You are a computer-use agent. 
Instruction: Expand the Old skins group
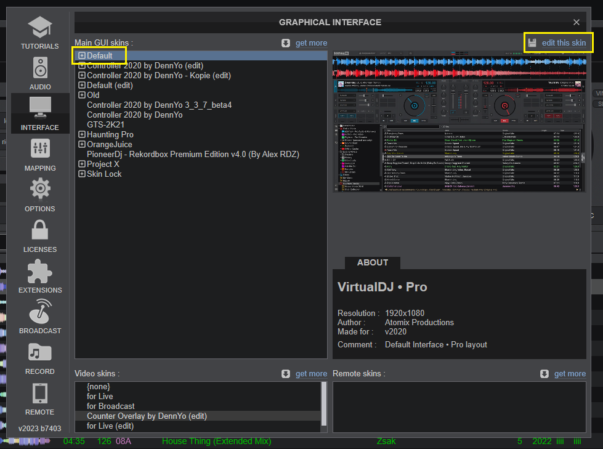tap(81, 95)
